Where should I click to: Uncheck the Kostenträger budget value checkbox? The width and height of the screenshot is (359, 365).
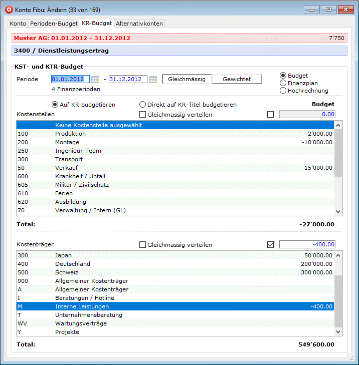pos(271,245)
